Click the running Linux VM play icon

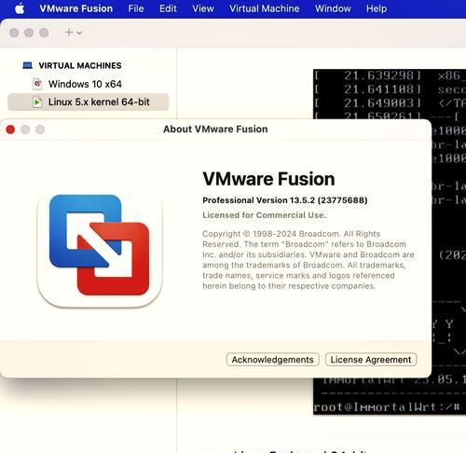coord(37,102)
